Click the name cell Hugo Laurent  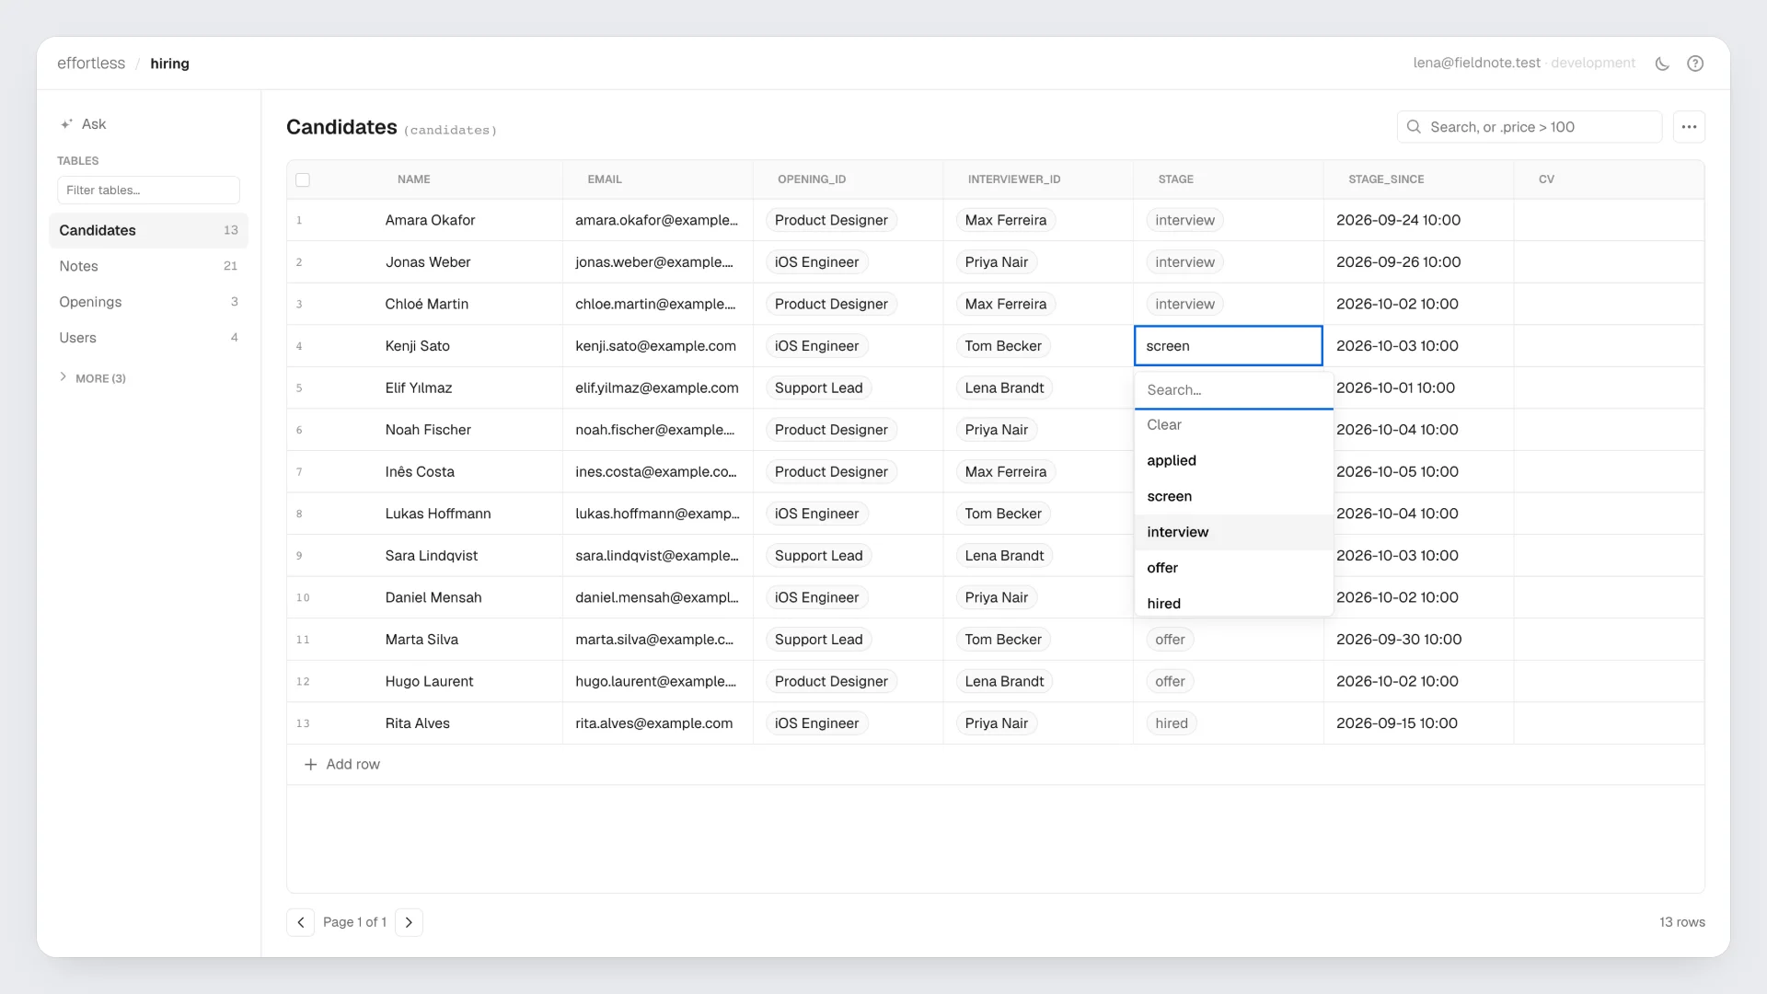click(429, 682)
